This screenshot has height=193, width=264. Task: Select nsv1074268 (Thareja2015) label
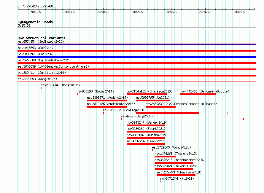tap(176, 154)
